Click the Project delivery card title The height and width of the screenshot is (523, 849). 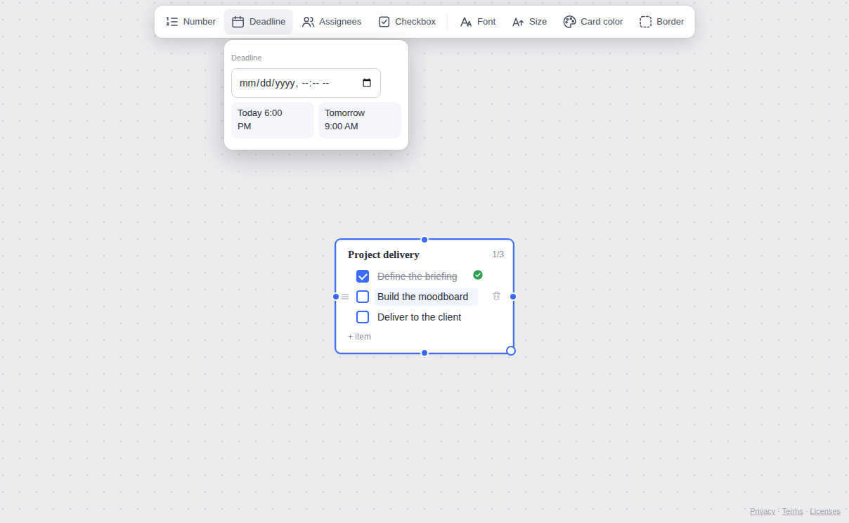click(x=384, y=254)
